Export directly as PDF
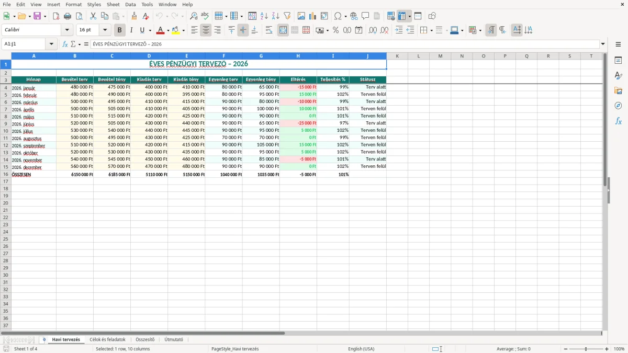 tap(56, 16)
